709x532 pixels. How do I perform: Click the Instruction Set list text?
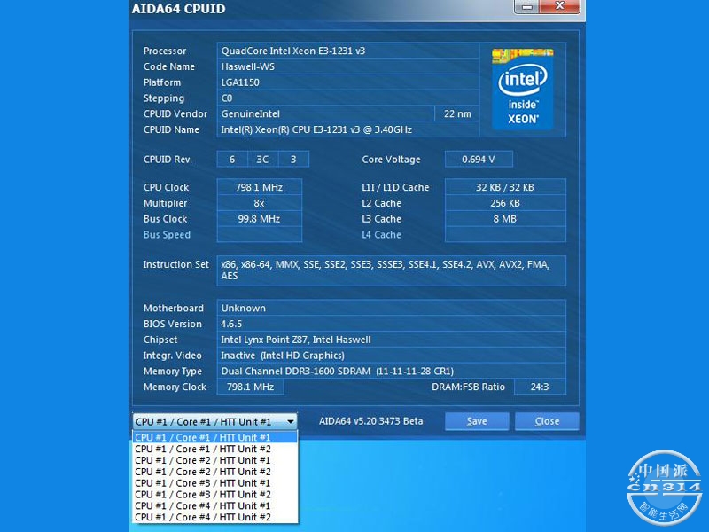[391, 270]
